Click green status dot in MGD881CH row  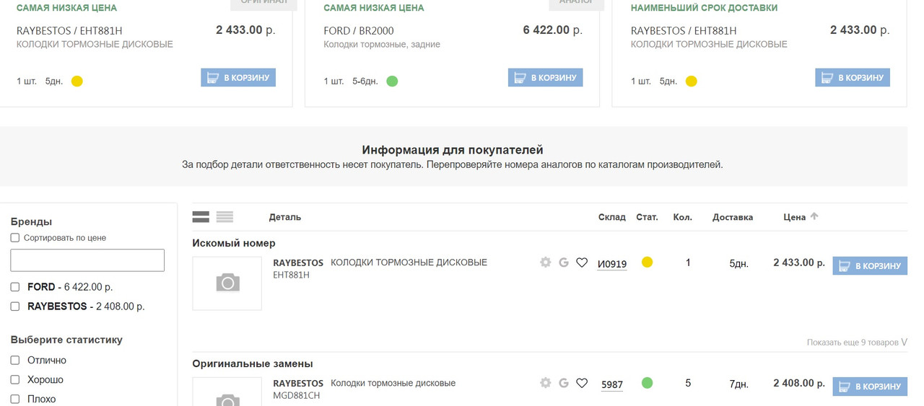pos(647,383)
